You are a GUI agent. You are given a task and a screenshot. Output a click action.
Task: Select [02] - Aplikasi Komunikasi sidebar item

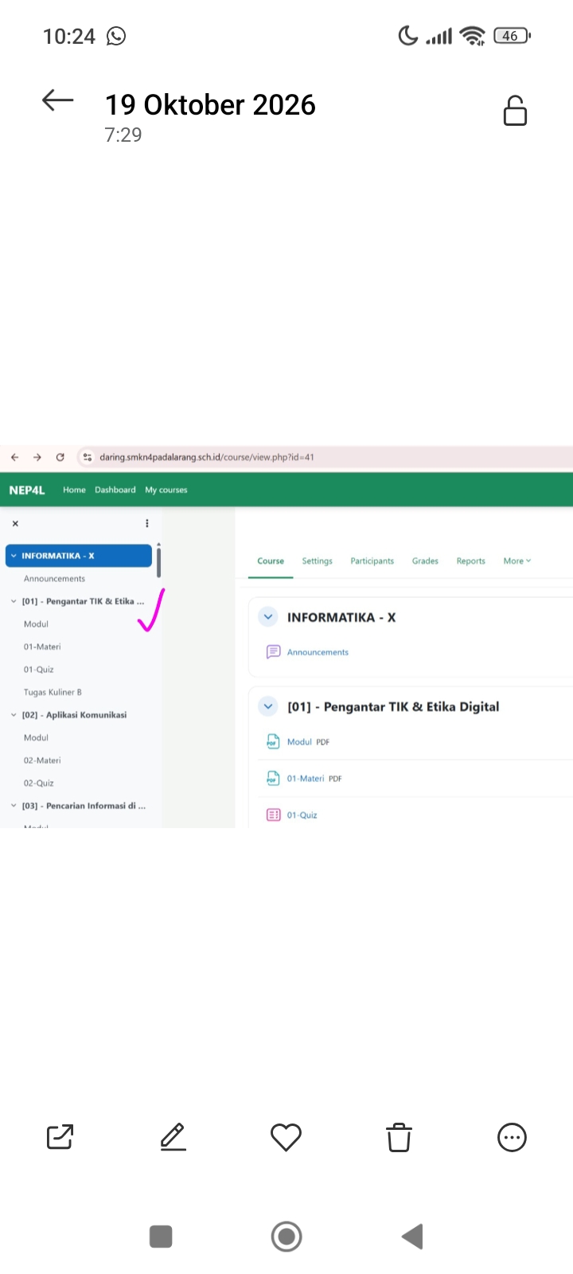pos(75,715)
